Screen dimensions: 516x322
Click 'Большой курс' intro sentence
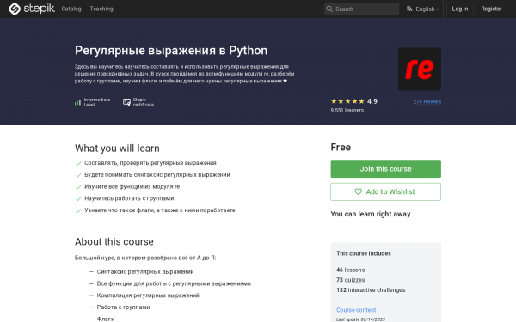(x=145, y=258)
